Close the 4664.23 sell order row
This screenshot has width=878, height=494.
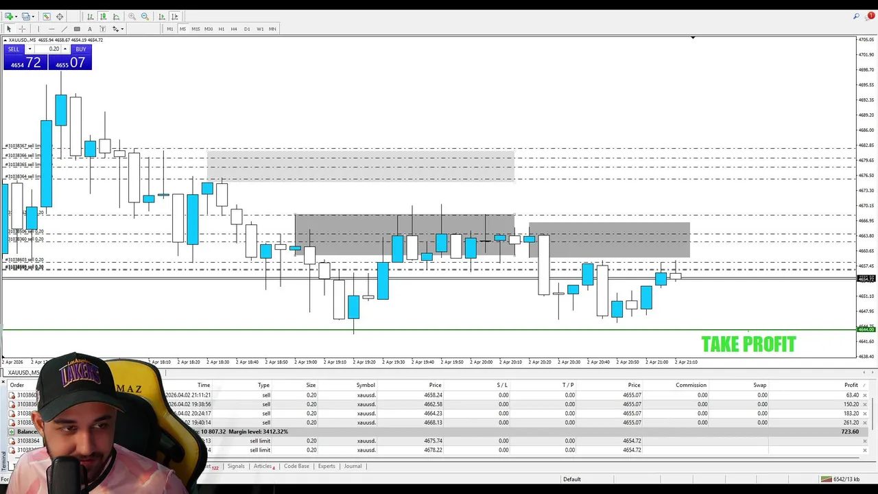pos(865,414)
